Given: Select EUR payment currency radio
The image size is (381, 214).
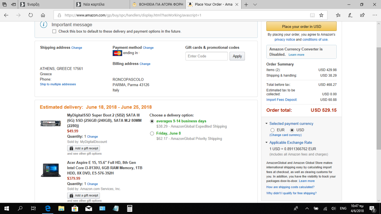Looking at the screenshot, I should [272, 130].
